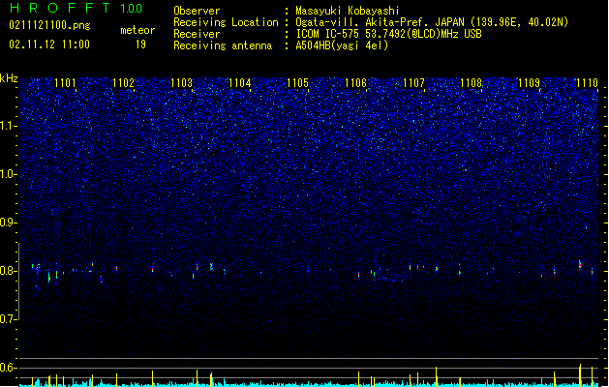This screenshot has width=609, height=387.
Task: Click the 1109 time marker
Action: click(529, 83)
